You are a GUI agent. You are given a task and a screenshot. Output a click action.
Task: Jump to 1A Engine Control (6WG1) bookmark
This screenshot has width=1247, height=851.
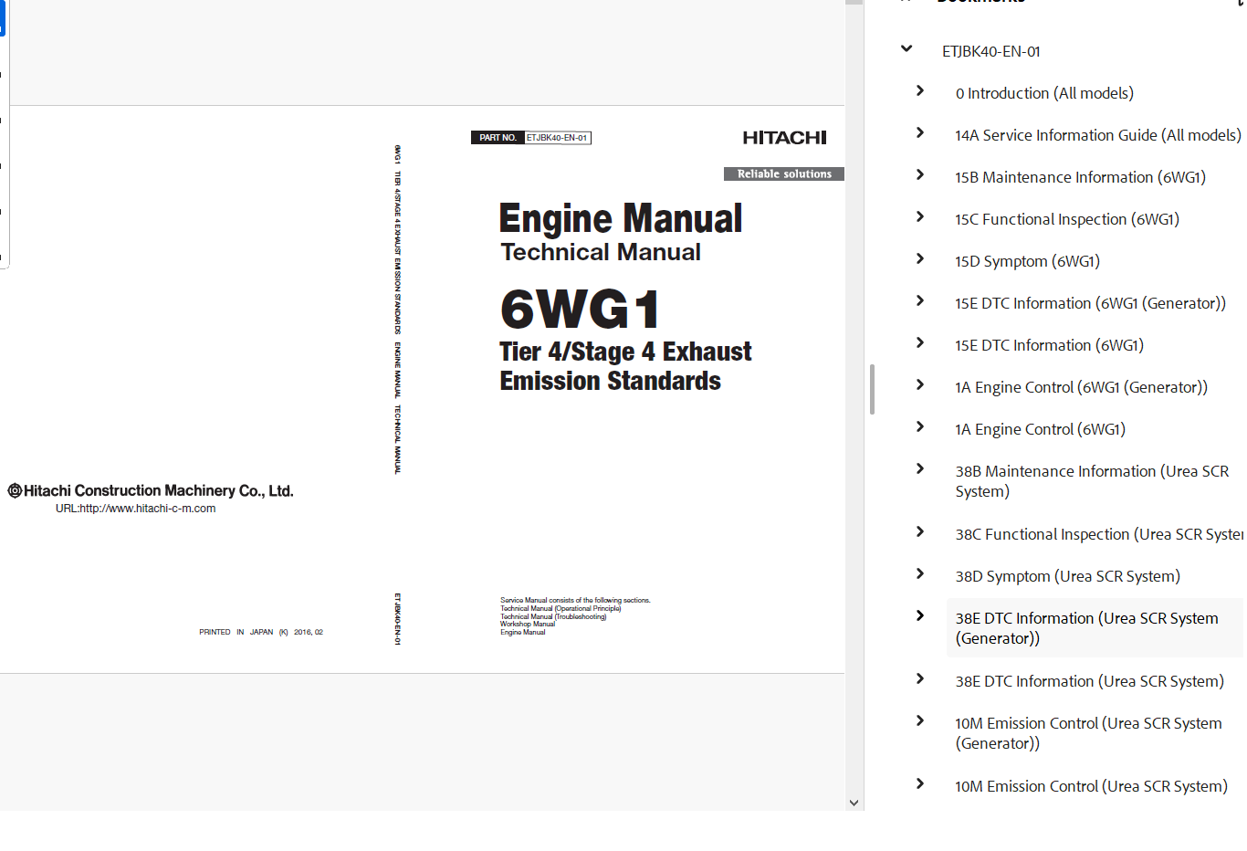click(x=1040, y=429)
